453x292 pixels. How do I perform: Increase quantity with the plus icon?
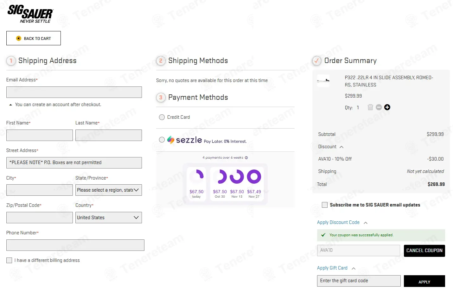point(387,107)
